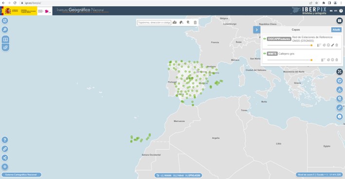
Task: Open the header help question mark icon
Action: coord(341,11)
